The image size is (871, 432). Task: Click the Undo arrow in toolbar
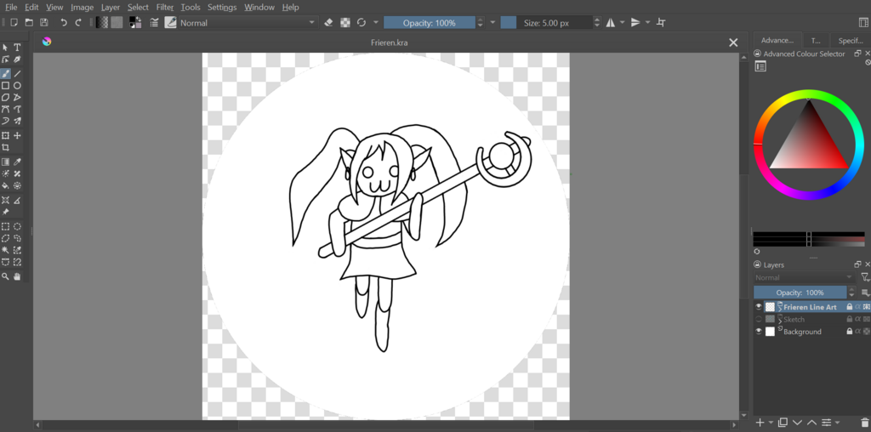[63, 23]
